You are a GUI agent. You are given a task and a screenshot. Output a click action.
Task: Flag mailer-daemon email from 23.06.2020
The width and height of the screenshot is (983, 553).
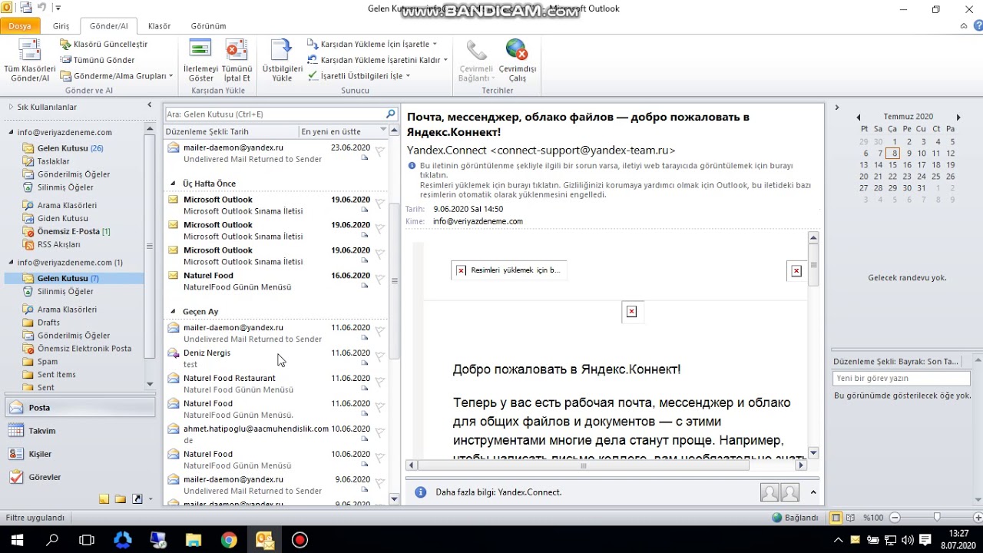pyautogui.click(x=379, y=152)
